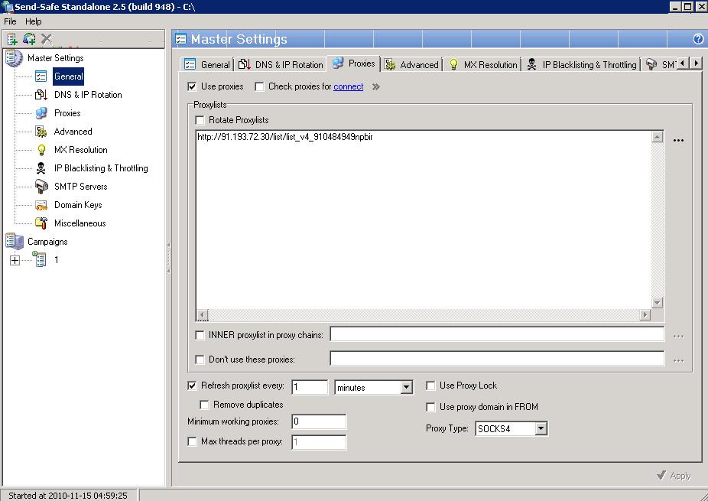Click the Advanced tab icon
708x501 pixels.
point(390,64)
